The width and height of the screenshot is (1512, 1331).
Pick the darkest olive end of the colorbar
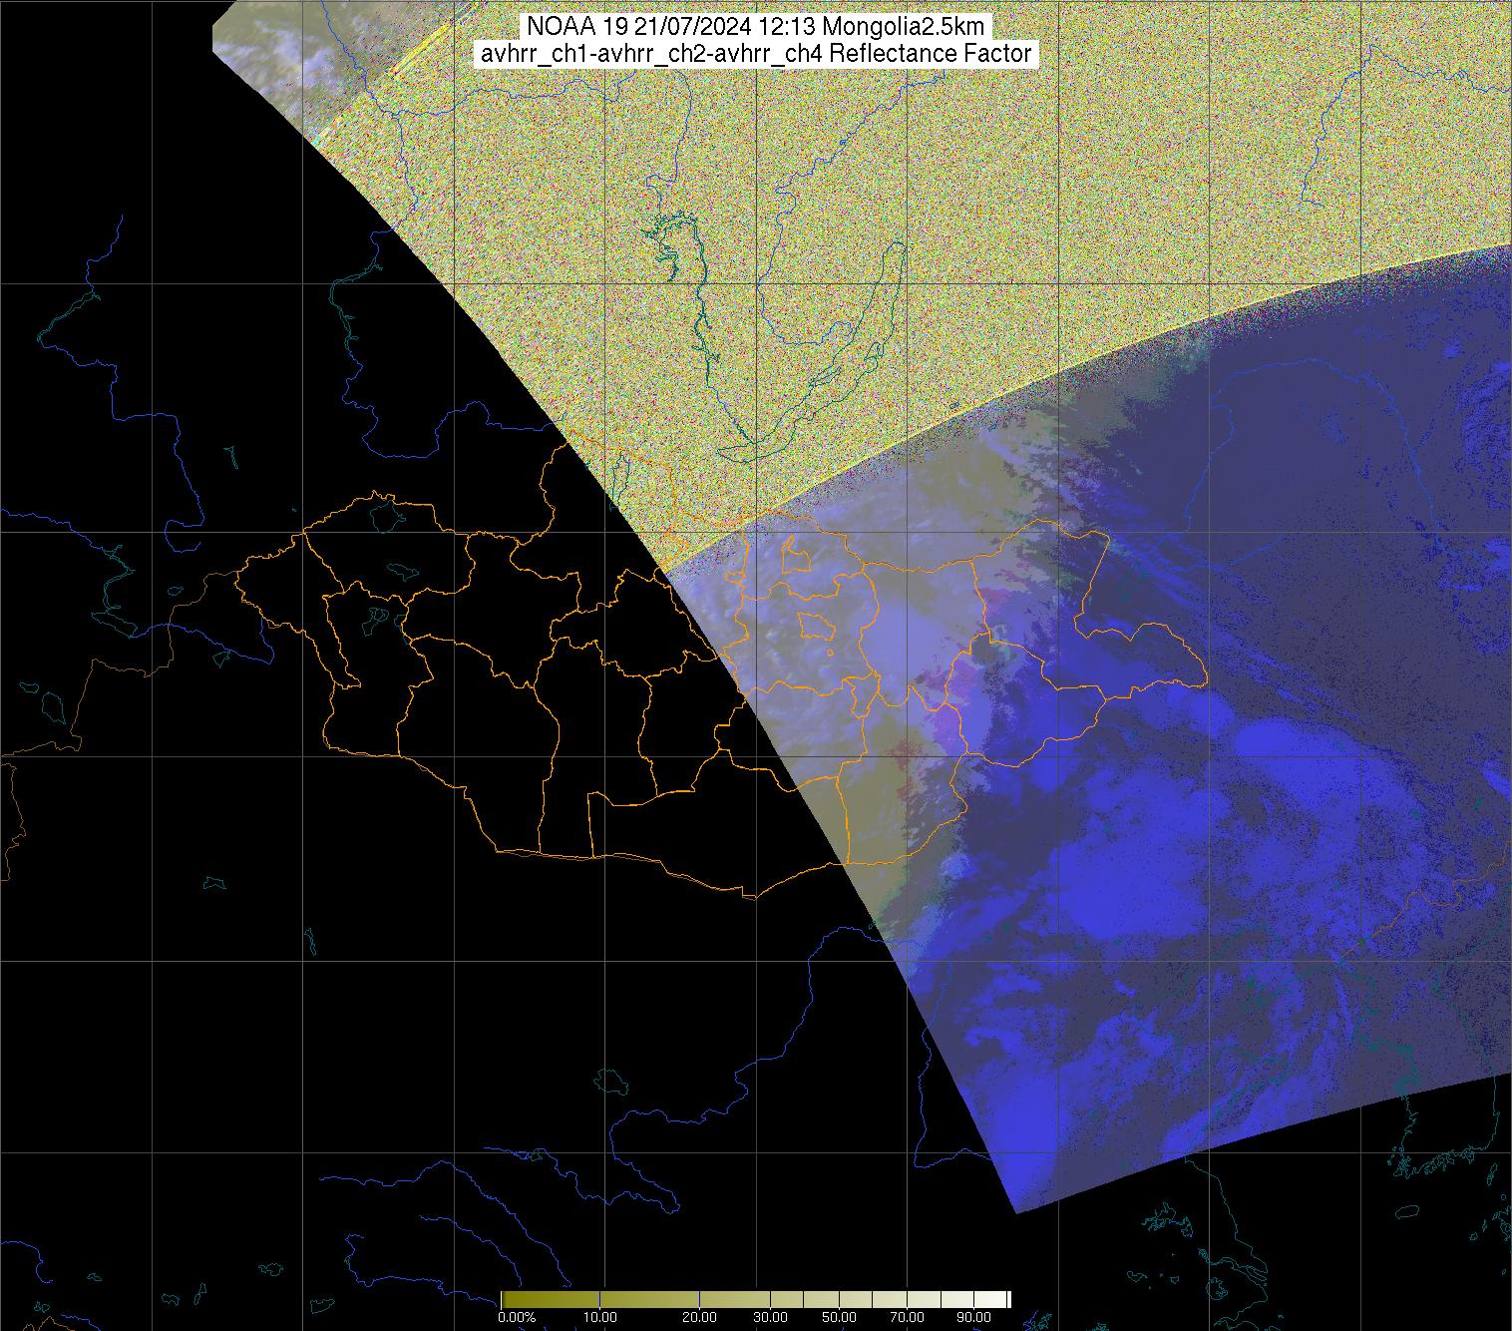click(x=507, y=1298)
